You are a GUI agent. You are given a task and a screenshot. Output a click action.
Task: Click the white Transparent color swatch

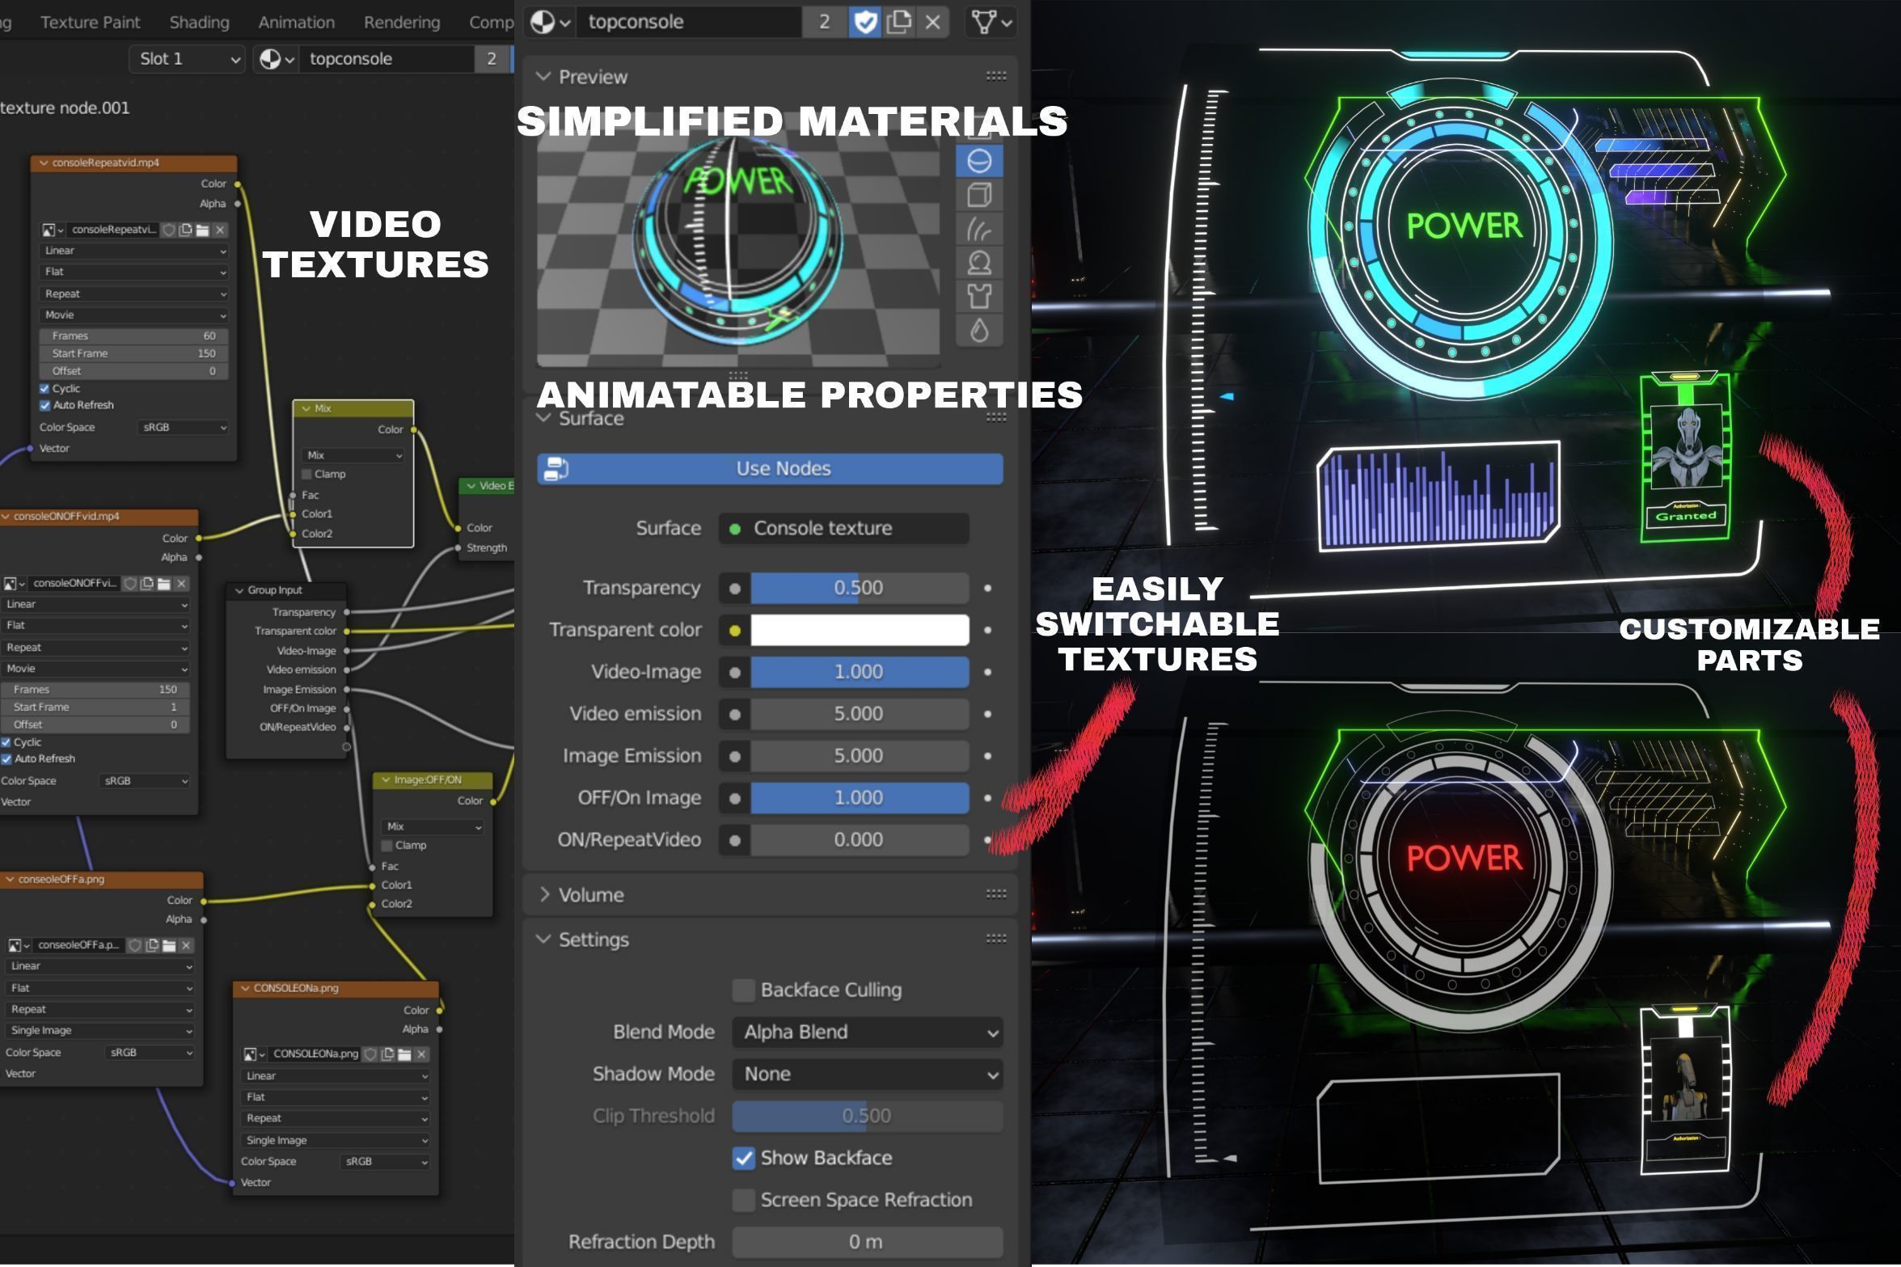point(859,630)
